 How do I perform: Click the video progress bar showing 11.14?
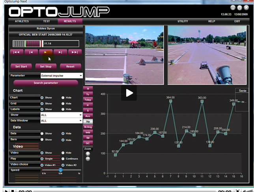click(46, 44)
